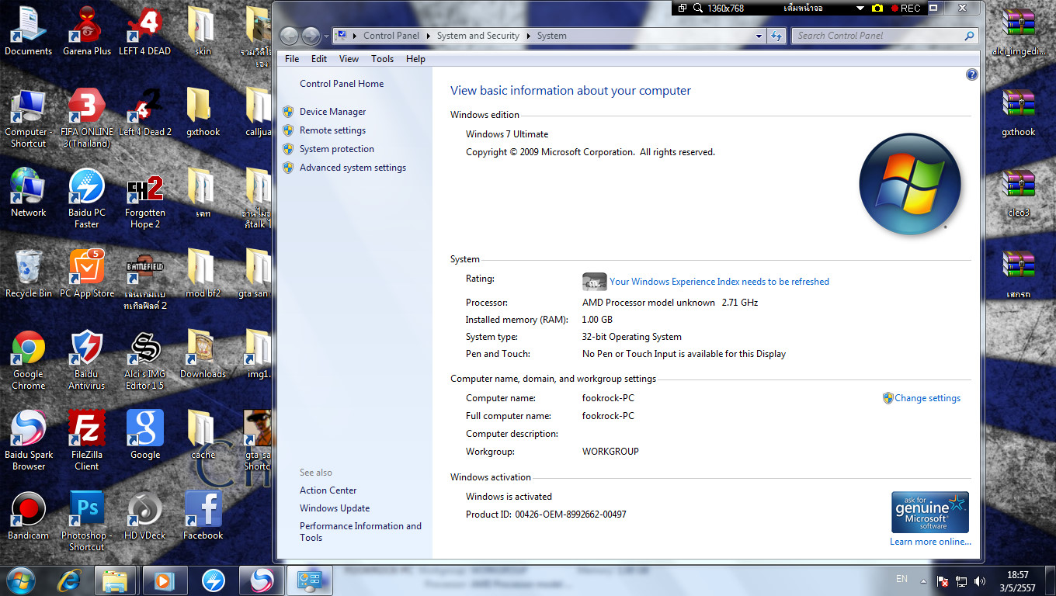Click the volume speaker tray icon
The image size is (1056, 596).
click(980, 580)
